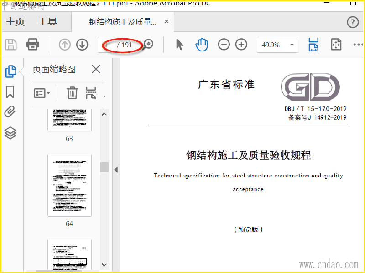This screenshot has width=365, height=273.
Task: Open the Help question mark icon
Action: 353,22
